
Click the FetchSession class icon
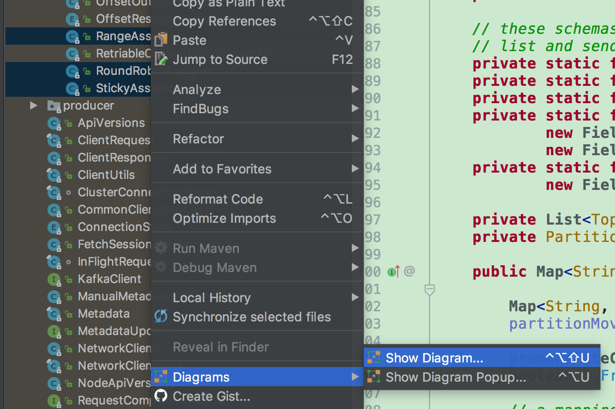(x=54, y=244)
